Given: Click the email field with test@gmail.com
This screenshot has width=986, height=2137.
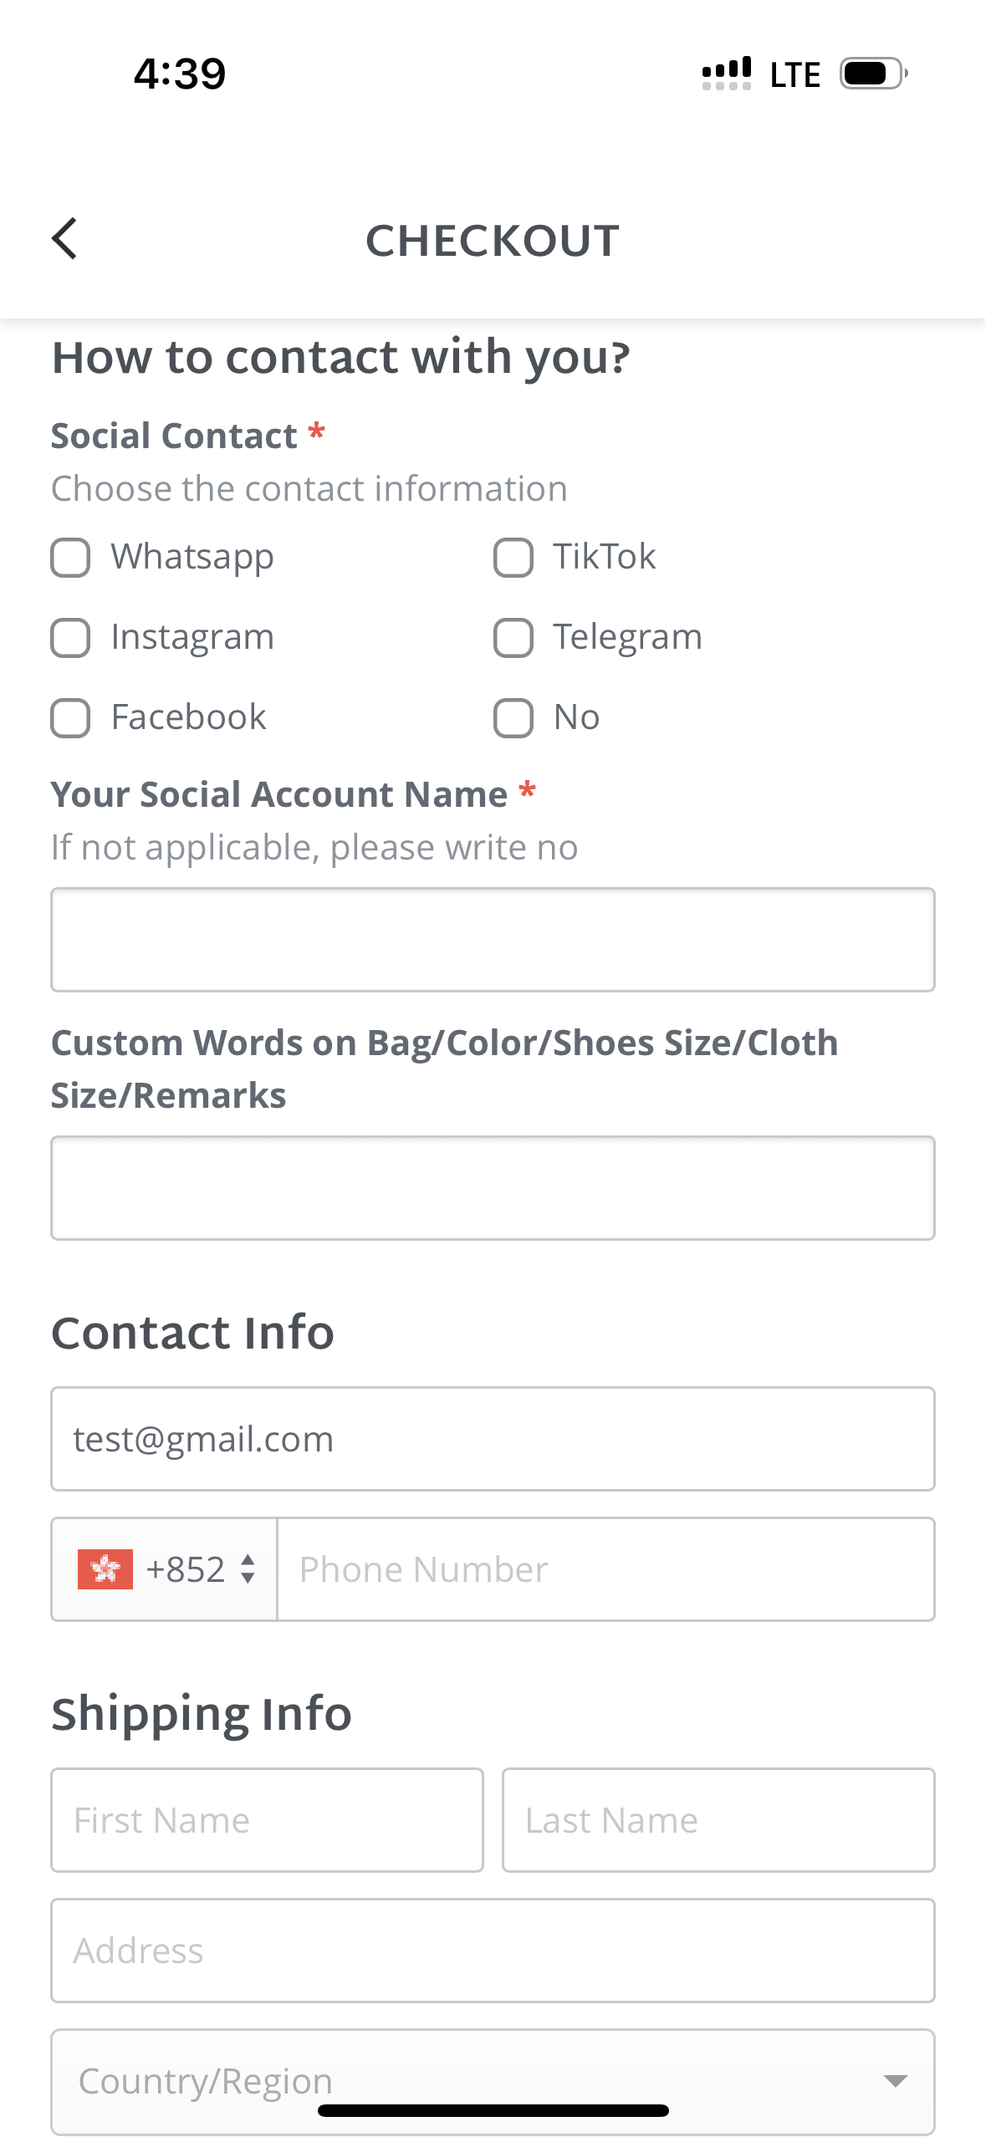Looking at the screenshot, I should (x=493, y=1439).
